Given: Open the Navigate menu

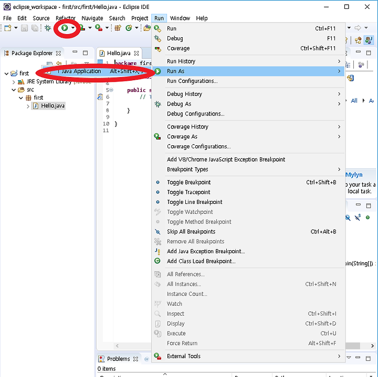Looking at the screenshot, I should coord(92,18).
